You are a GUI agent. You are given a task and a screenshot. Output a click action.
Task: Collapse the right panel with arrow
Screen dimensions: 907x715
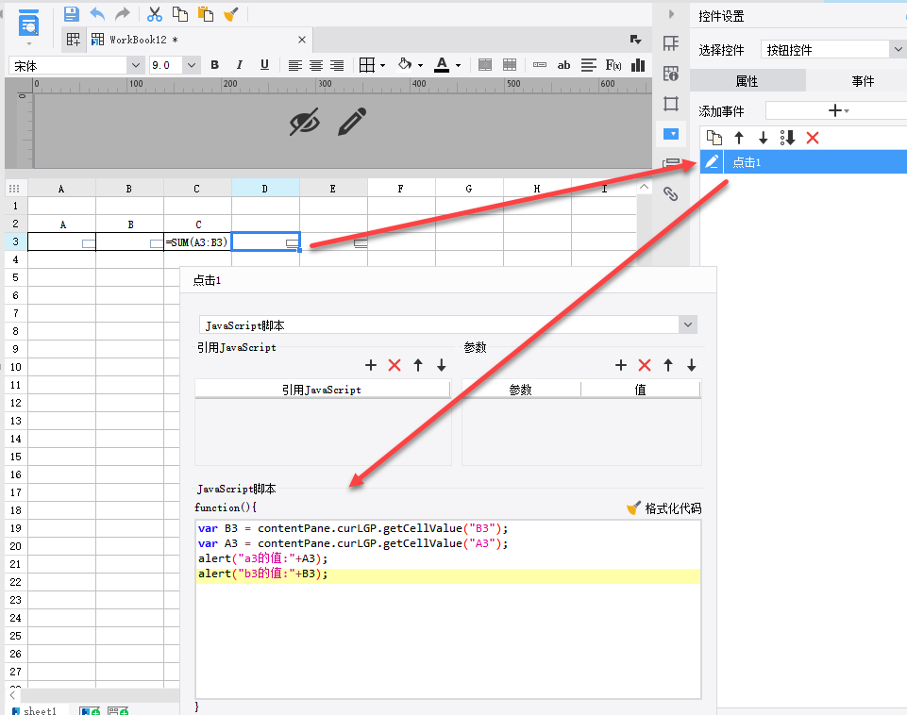[x=671, y=14]
